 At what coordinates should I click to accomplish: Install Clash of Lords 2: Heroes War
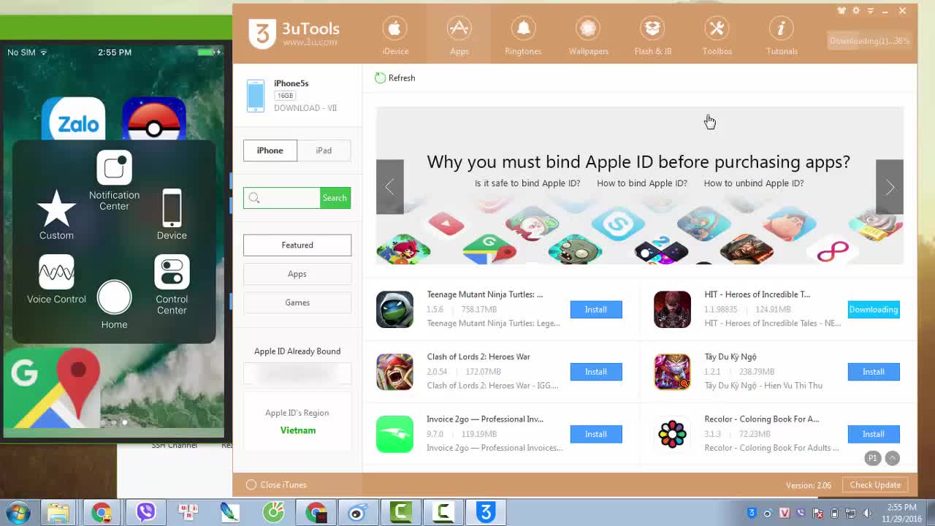pyautogui.click(x=596, y=372)
